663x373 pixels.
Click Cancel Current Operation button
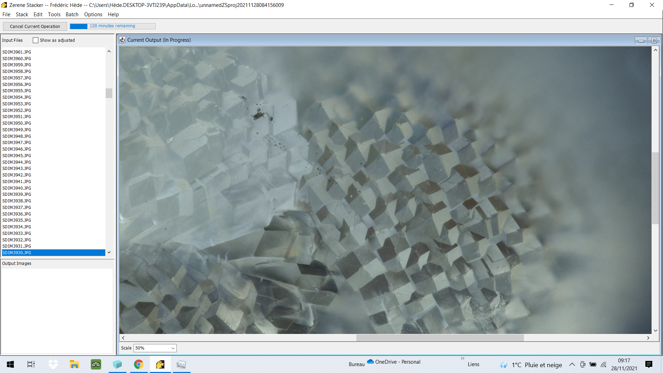point(35,26)
